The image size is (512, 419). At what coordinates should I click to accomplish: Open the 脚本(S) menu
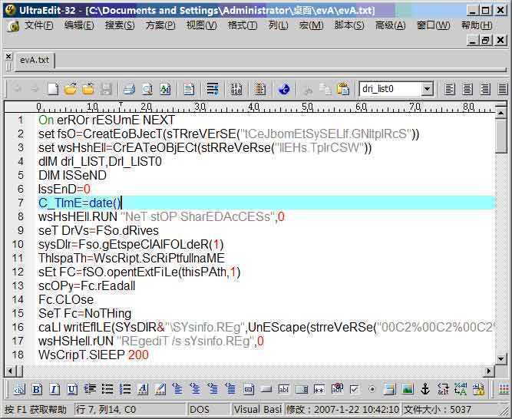pos(349,25)
